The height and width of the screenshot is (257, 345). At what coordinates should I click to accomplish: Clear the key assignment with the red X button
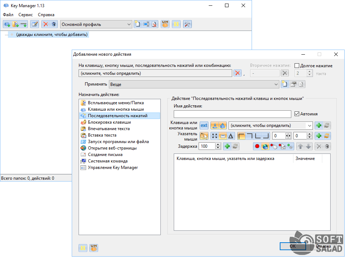[x=238, y=73]
